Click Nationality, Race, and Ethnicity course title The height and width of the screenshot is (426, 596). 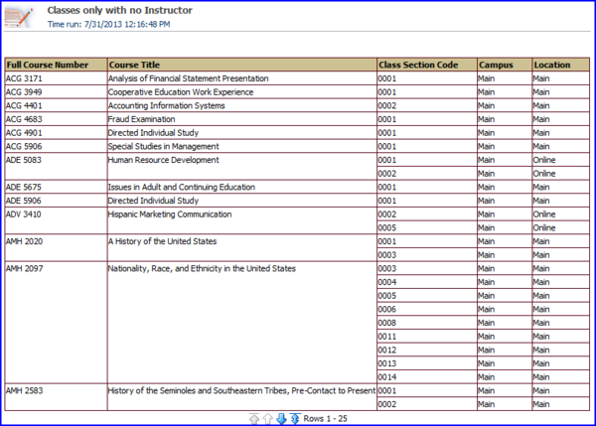coord(202,269)
